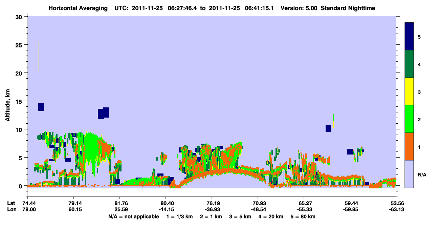Click the 'Lon' row label
Image resolution: width=440 pixels, height=226 pixels.
(x=11, y=209)
